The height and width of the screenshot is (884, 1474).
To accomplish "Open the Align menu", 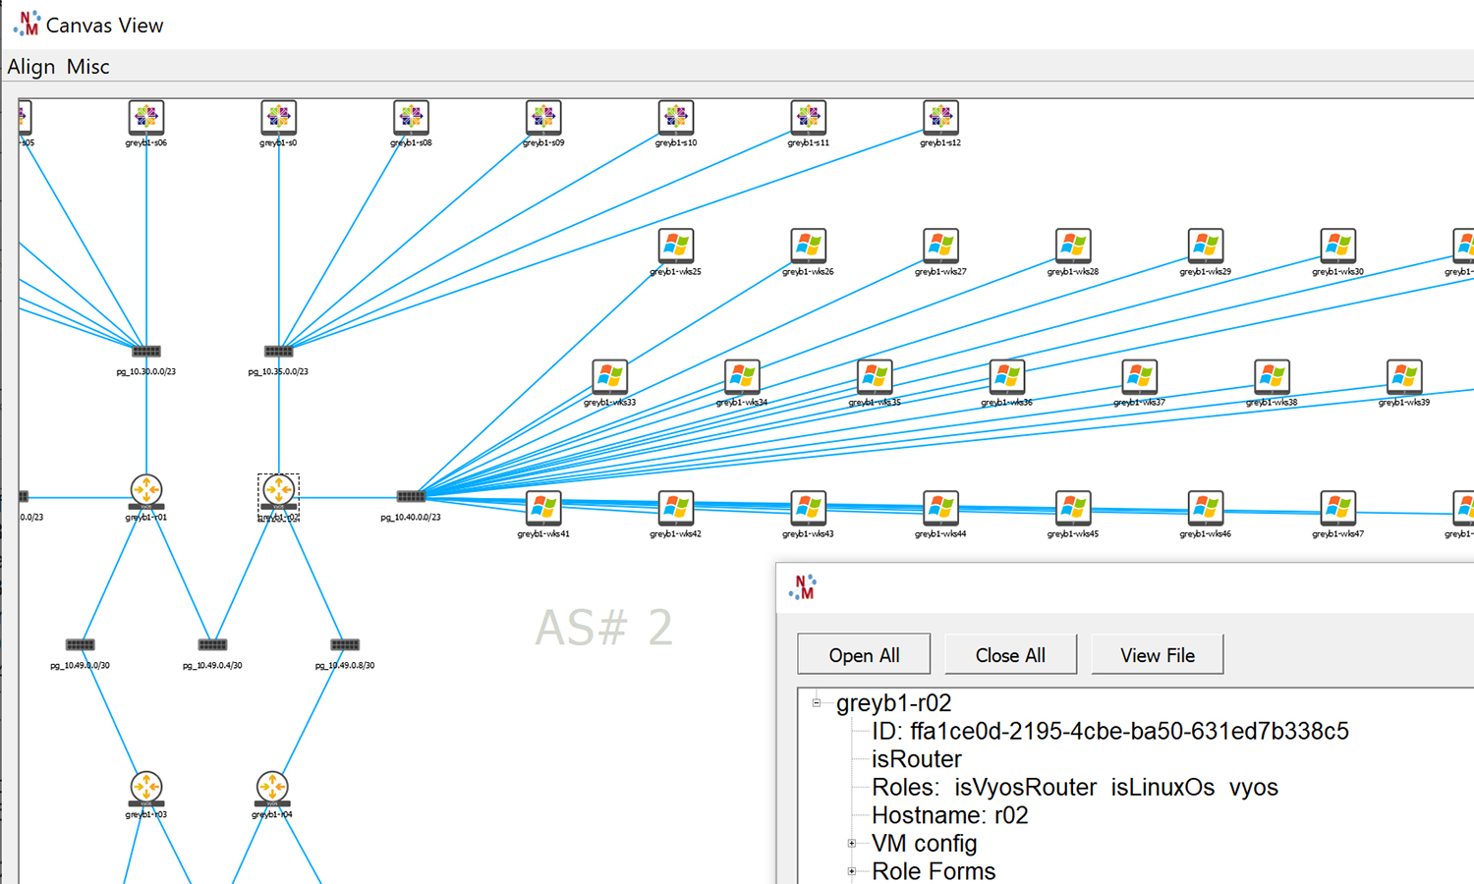I will 31,67.
